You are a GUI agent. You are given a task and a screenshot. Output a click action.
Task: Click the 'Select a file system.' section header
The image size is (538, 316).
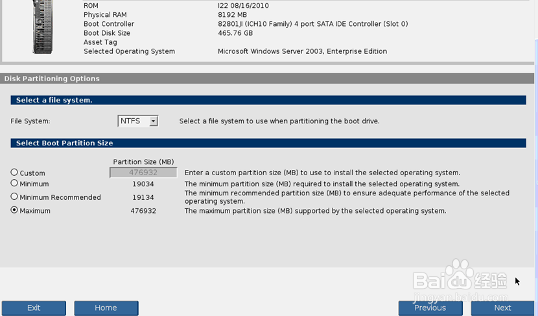click(268, 100)
